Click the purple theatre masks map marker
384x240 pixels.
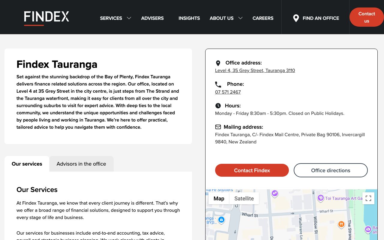pos(274,193)
